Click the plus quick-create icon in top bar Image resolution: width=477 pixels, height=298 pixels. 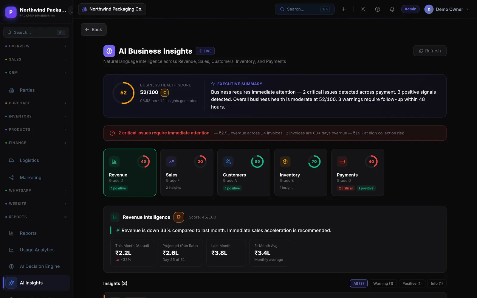pyautogui.click(x=343, y=9)
